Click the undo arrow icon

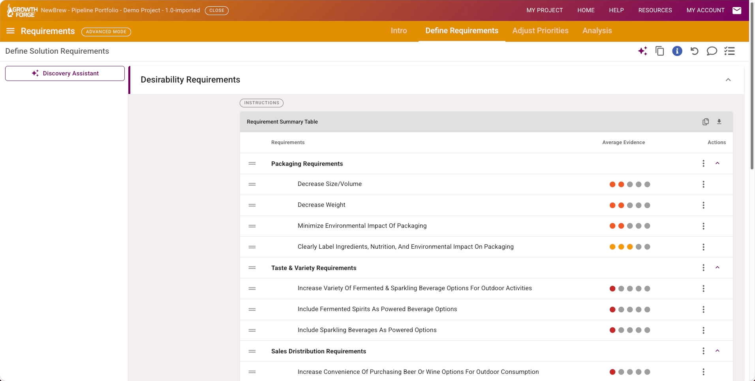point(694,51)
